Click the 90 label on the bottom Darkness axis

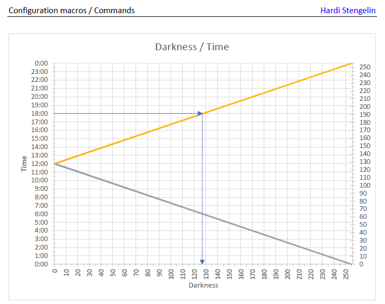[159, 273]
